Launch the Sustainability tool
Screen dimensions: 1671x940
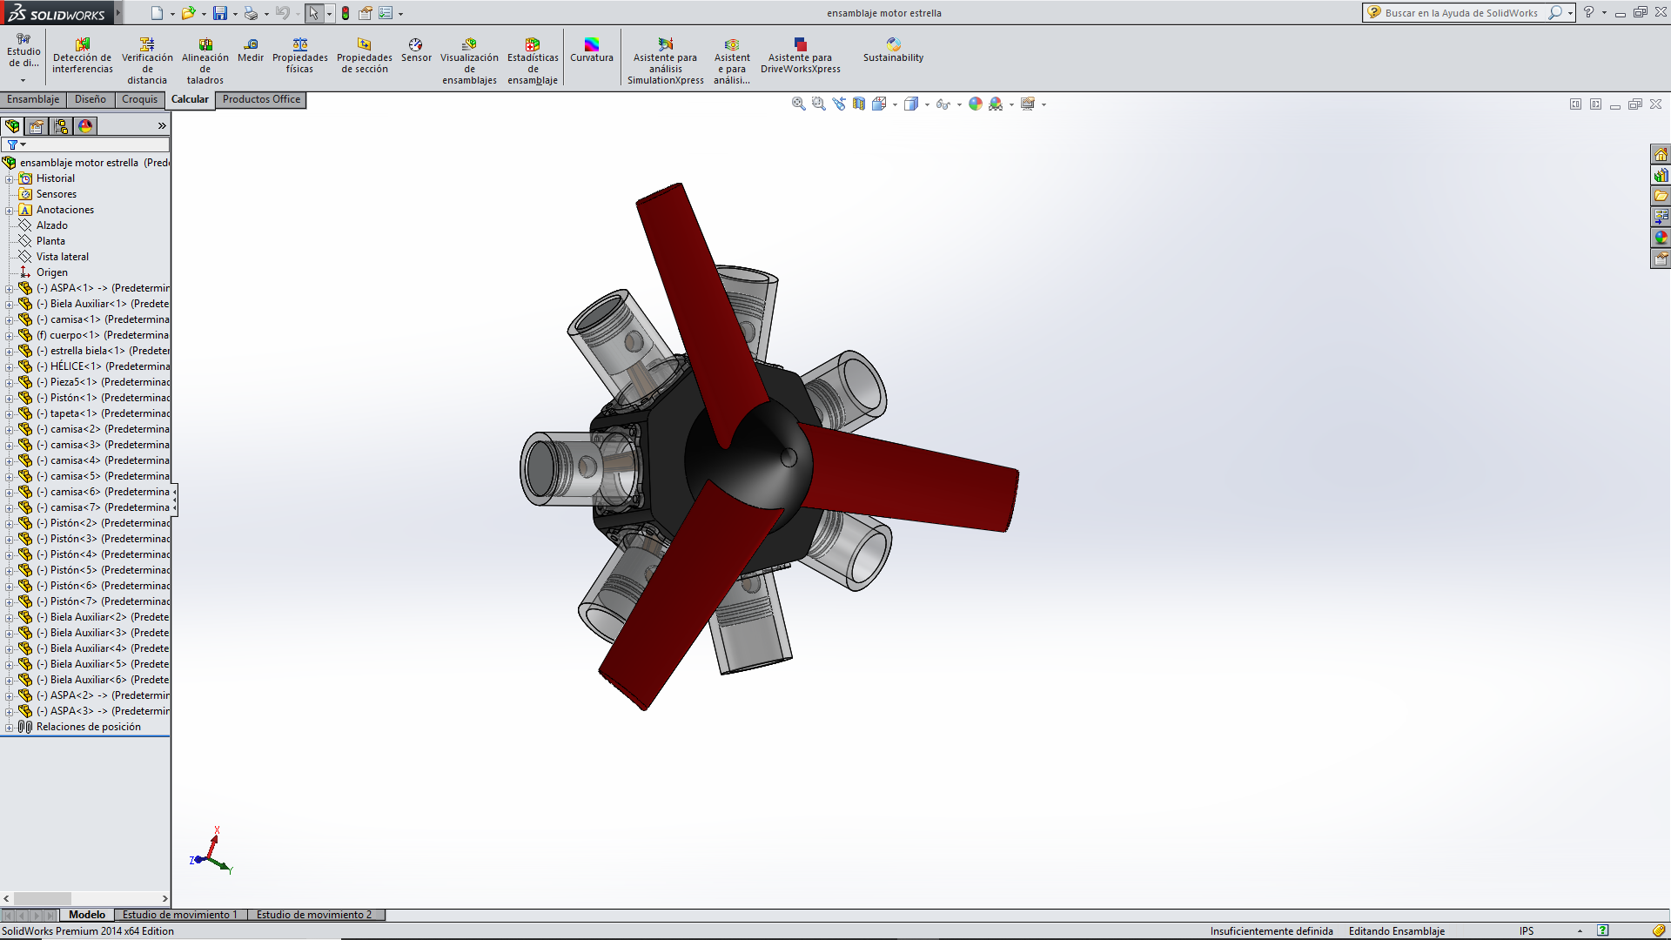pyautogui.click(x=893, y=50)
